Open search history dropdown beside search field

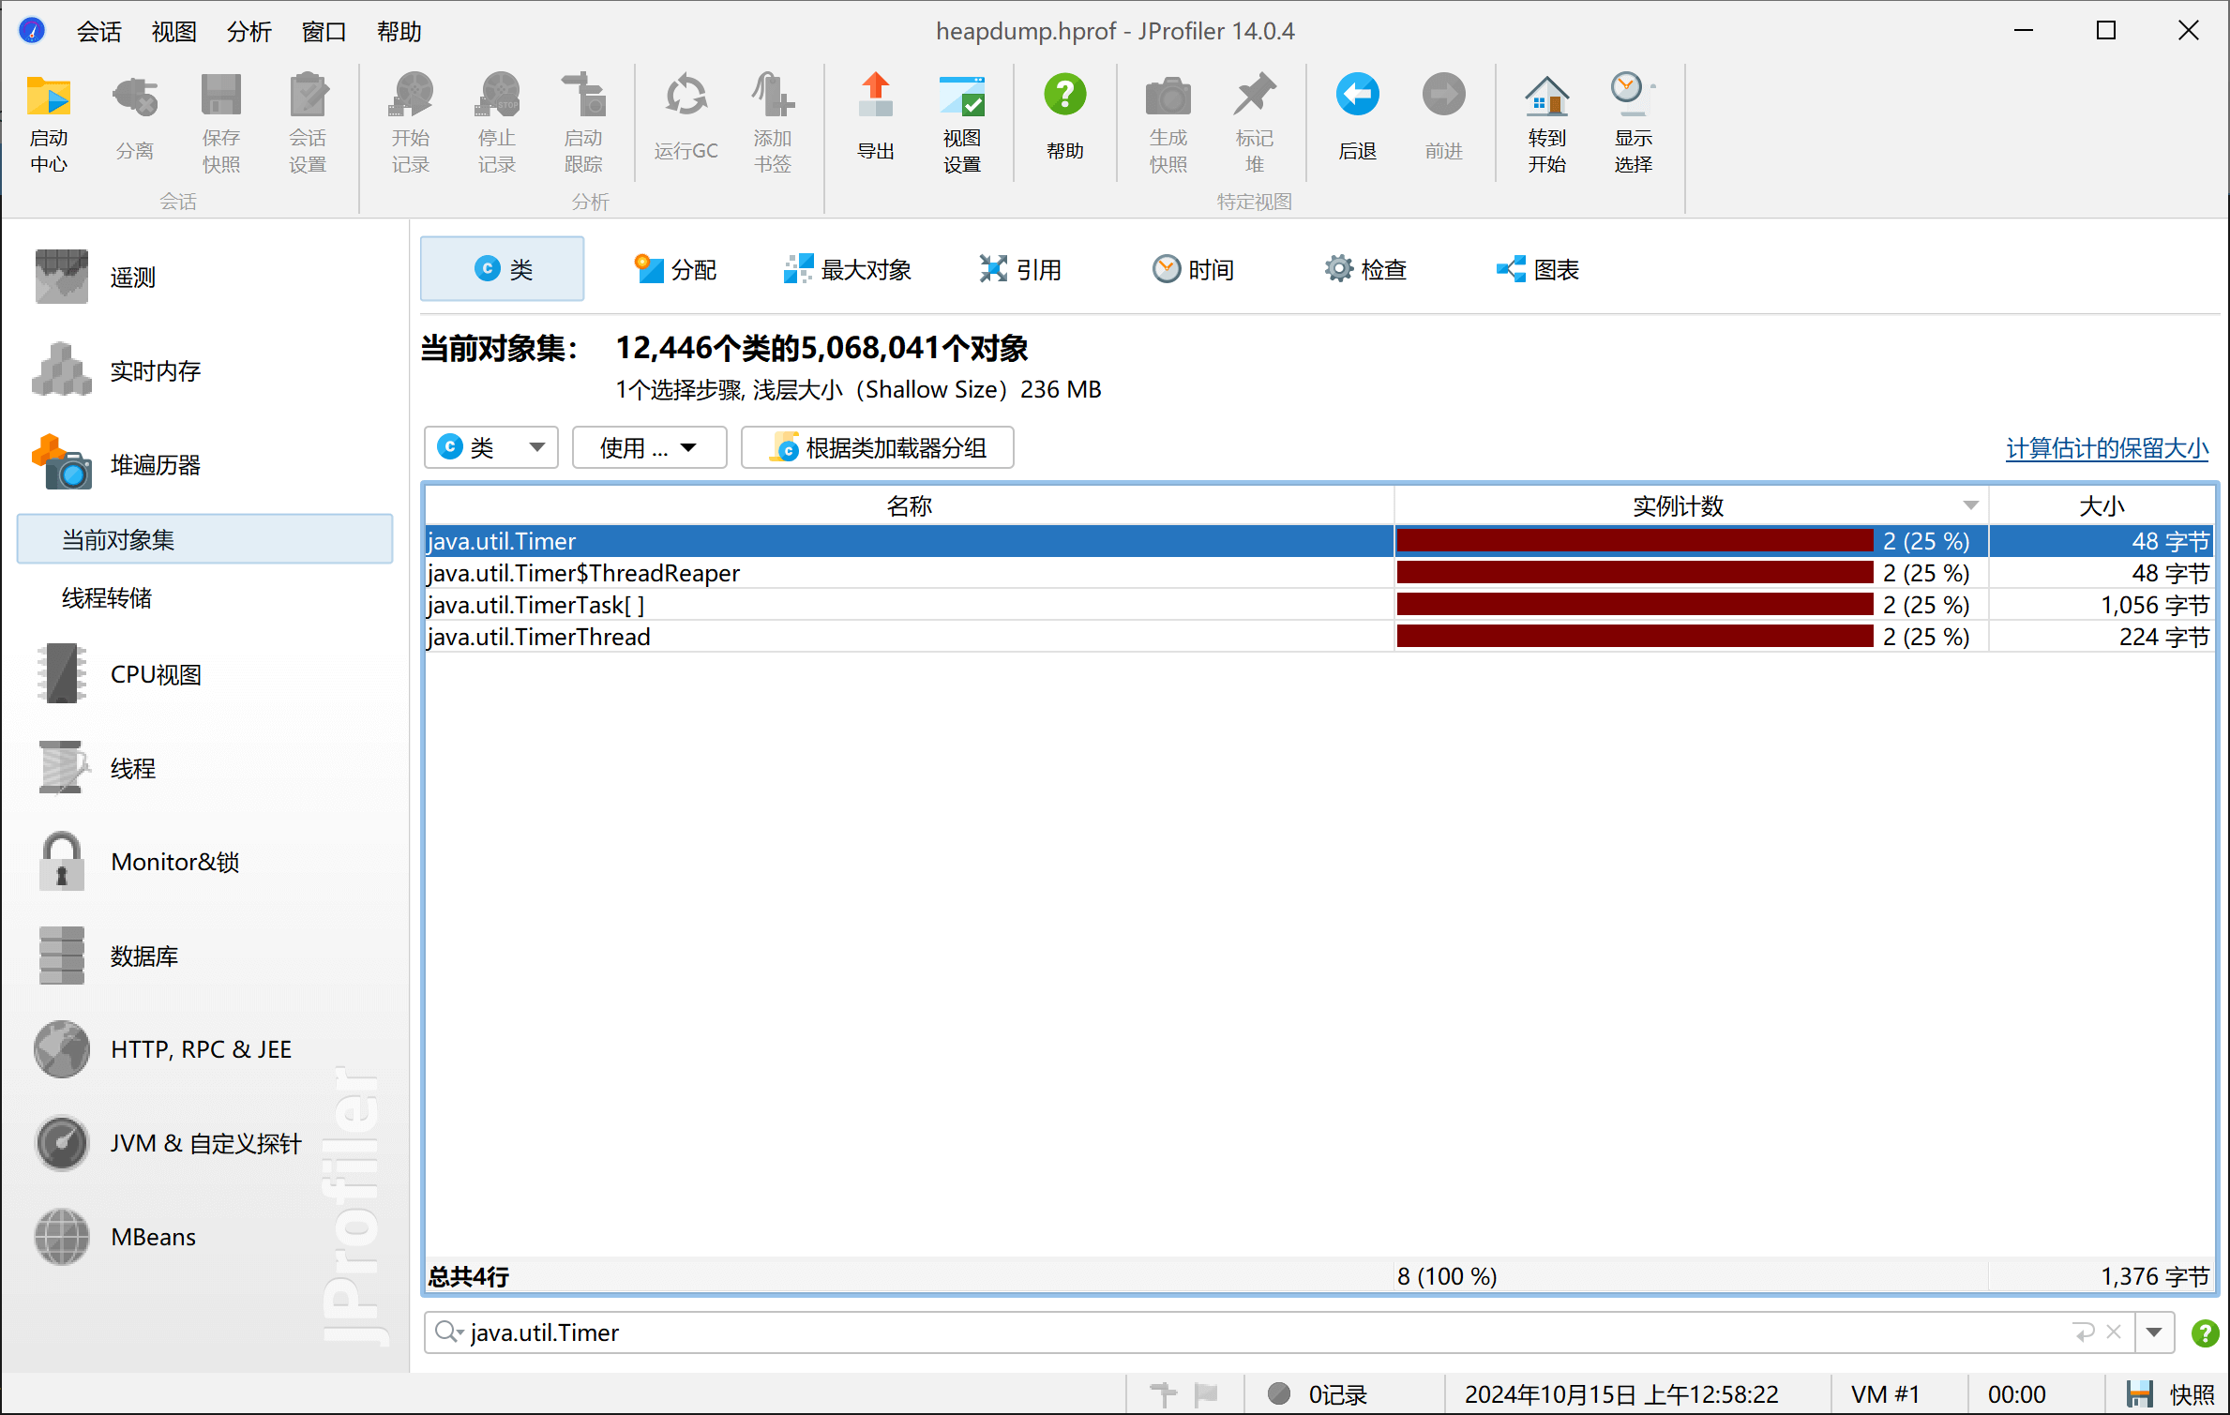click(x=2155, y=1332)
